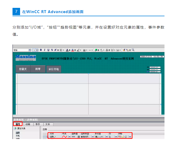Image resolution: width=177 pixels, height=144 pixels.
Task: Click the property list icon
Action: point(15,129)
